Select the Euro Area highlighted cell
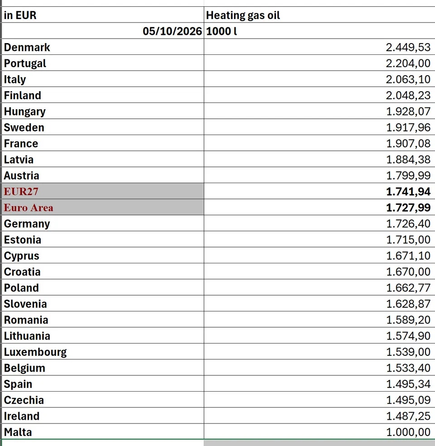The height and width of the screenshot is (446, 435). 103,207
